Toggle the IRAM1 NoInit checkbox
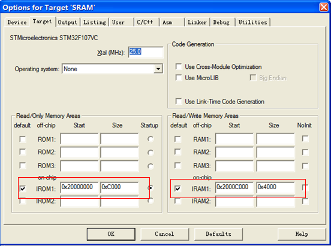The width and height of the screenshot is (331, 246). (305, 187)
